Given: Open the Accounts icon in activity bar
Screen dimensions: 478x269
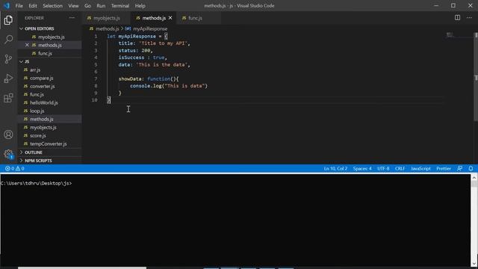Looking at the screenshot, I should [x=8, y=134].
